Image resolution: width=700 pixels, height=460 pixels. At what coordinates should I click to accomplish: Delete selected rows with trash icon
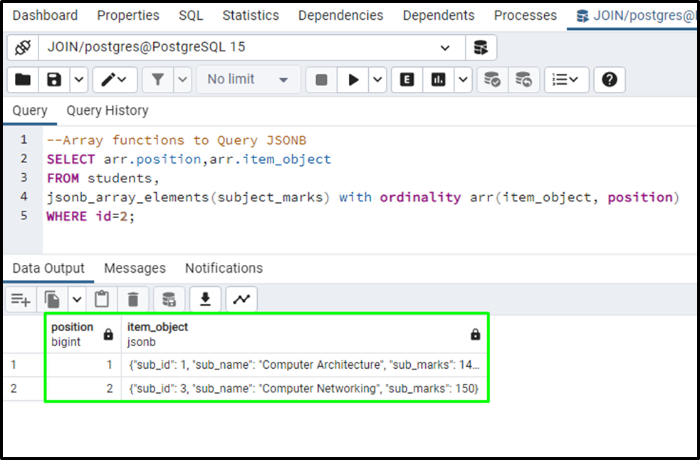click(x=133, y=299)
